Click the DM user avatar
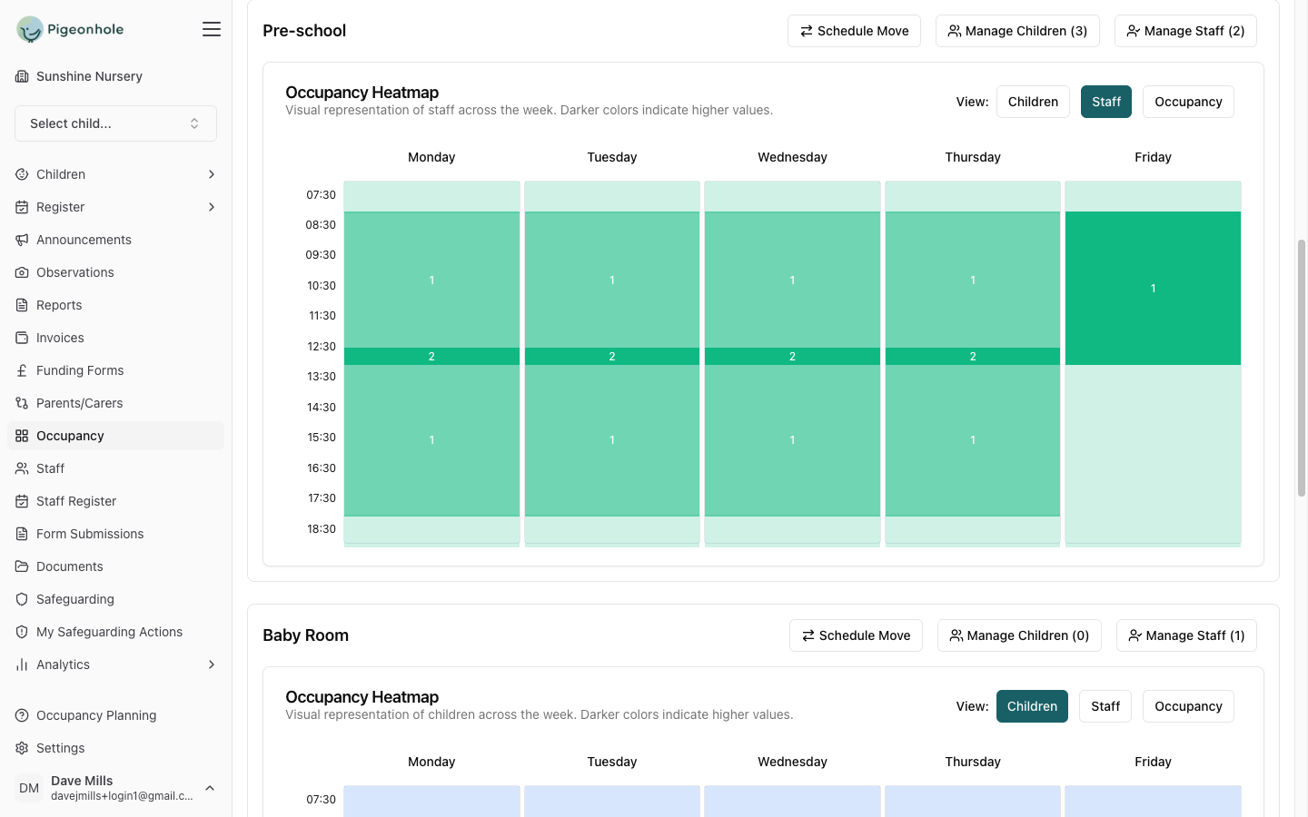1308x817 pixels. click(x=29, y=788)
